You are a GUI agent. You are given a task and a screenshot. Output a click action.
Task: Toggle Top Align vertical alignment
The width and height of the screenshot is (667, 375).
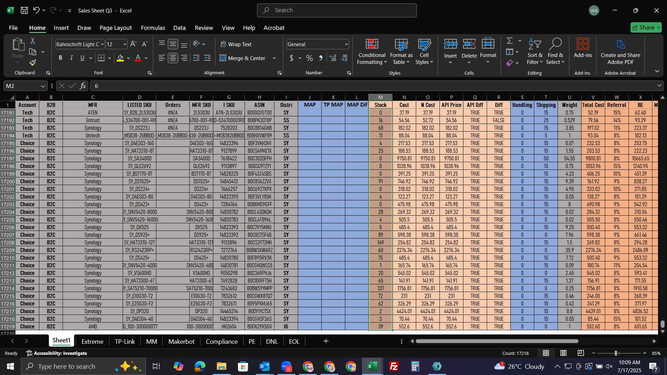162,44
